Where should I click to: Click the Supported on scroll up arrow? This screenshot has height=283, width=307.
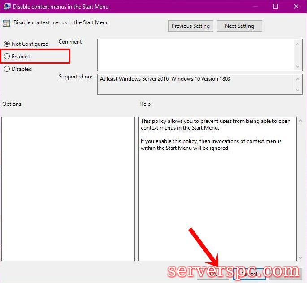(x=298, y=78)
